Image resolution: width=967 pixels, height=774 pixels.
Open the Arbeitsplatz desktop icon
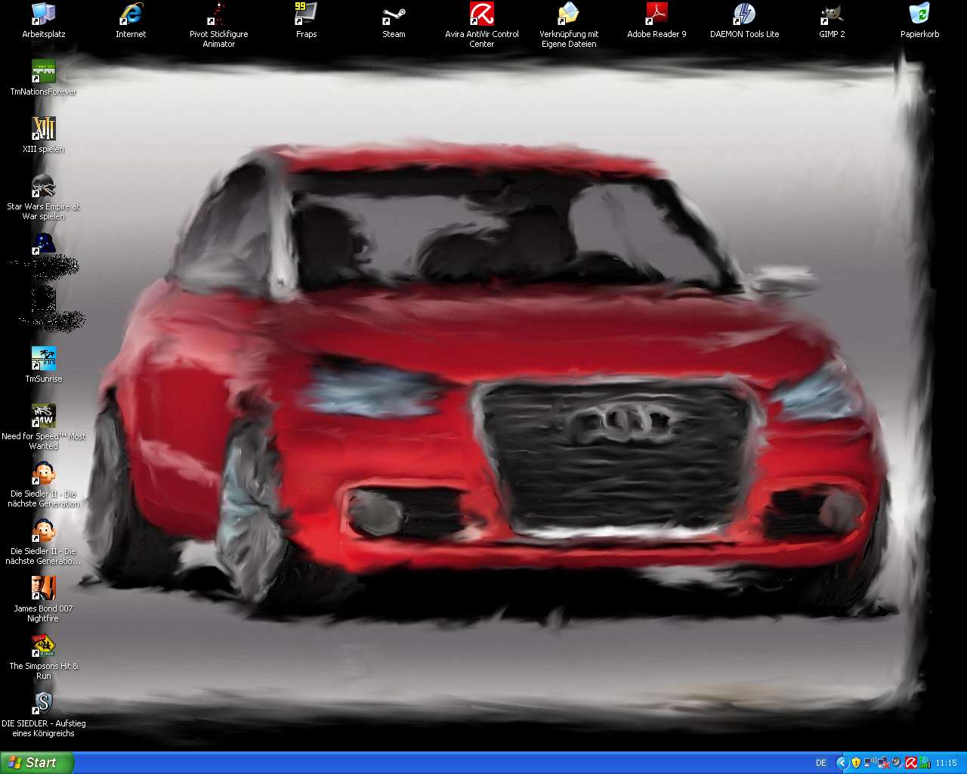[x=43, y=14]
